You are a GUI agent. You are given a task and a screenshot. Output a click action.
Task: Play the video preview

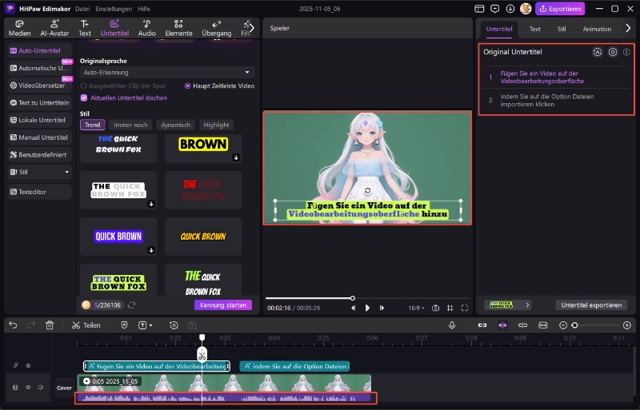[x=367, y=308]
